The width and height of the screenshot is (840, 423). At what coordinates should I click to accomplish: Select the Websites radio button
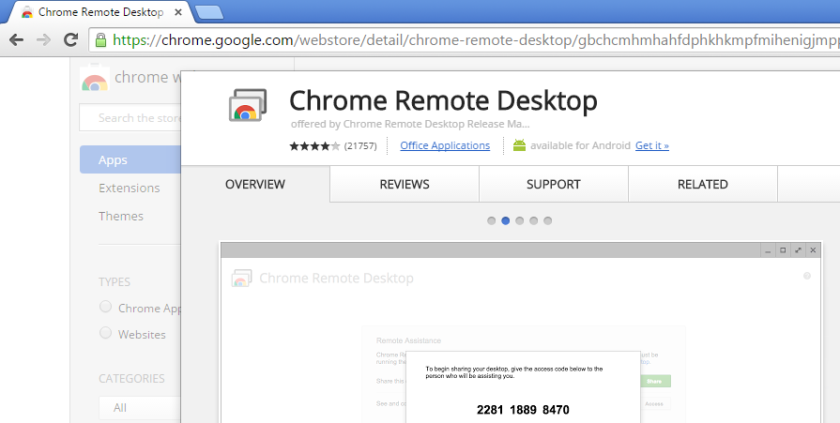(x=105, y=333)
